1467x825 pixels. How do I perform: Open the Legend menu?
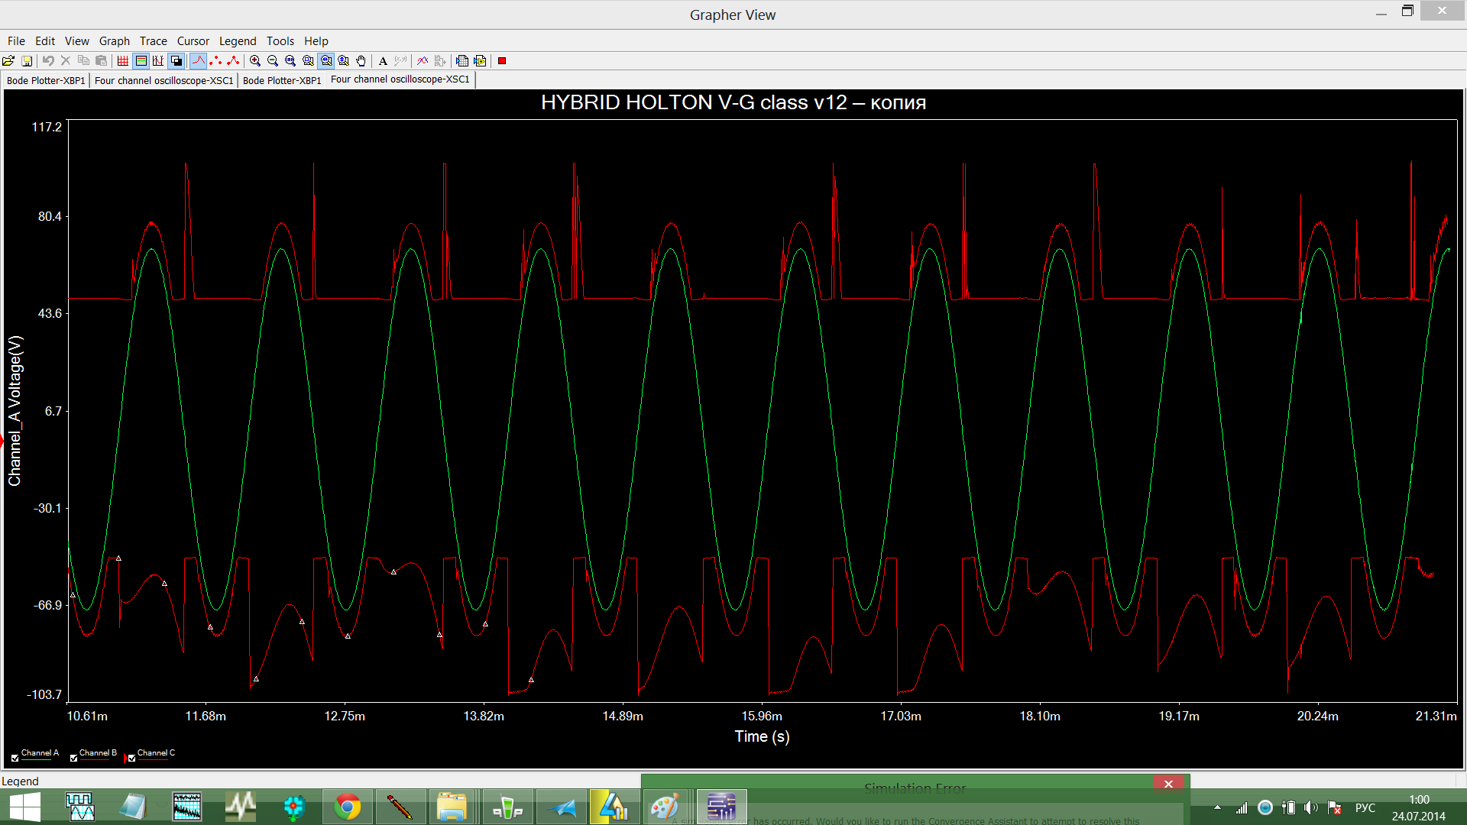tap(238, 41)
